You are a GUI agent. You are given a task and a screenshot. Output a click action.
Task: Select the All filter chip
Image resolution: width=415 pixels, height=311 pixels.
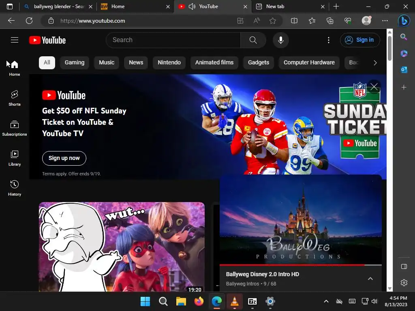47,63
